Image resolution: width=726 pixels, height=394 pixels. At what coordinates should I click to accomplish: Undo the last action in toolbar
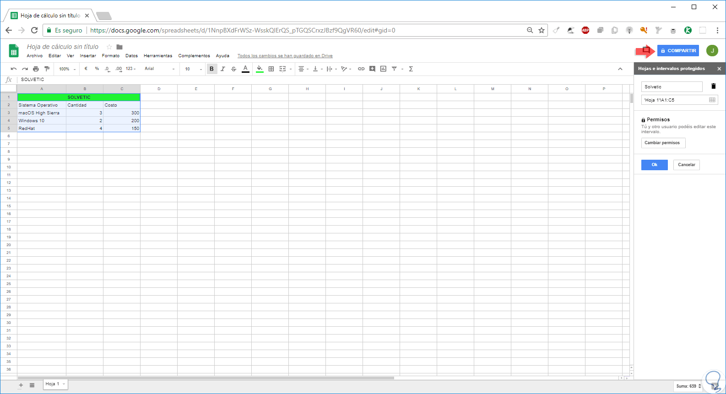click(x=14, y=69)
